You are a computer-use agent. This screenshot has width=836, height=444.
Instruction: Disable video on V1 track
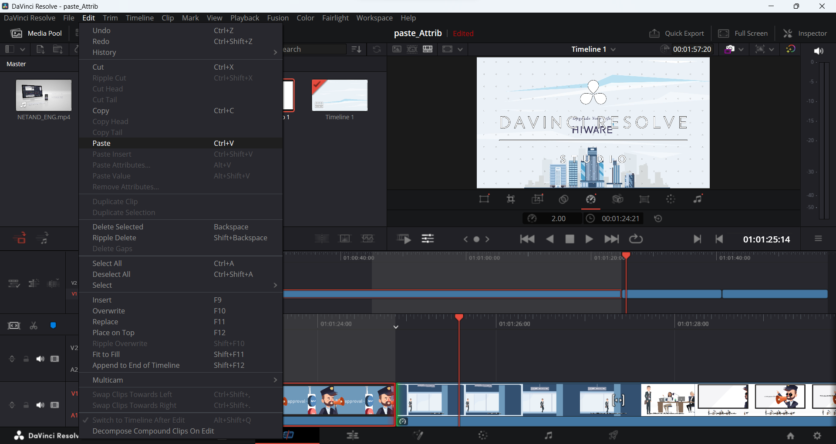click(x=55, y=405)
